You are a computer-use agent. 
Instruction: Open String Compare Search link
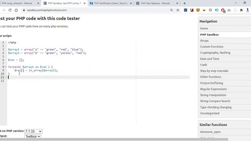pos(215,101)
